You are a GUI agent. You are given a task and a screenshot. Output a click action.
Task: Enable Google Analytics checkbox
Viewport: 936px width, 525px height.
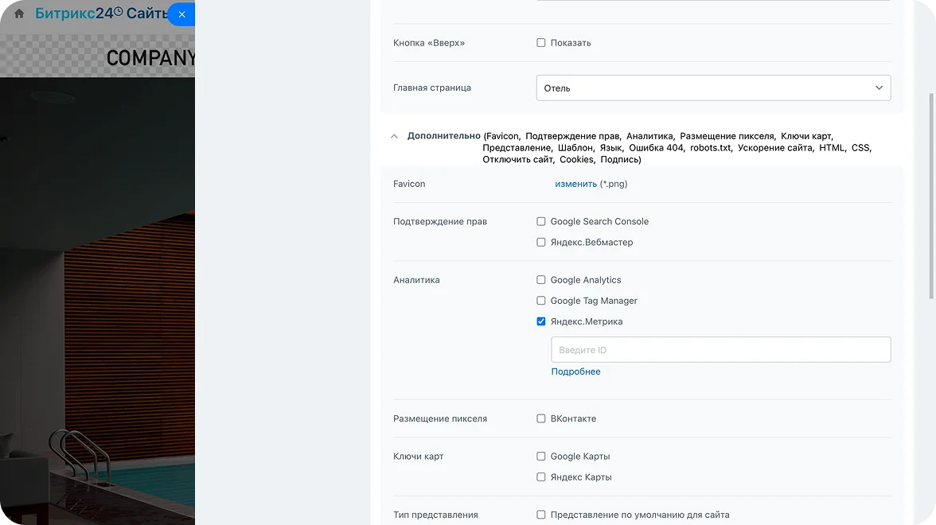point(541,280)
